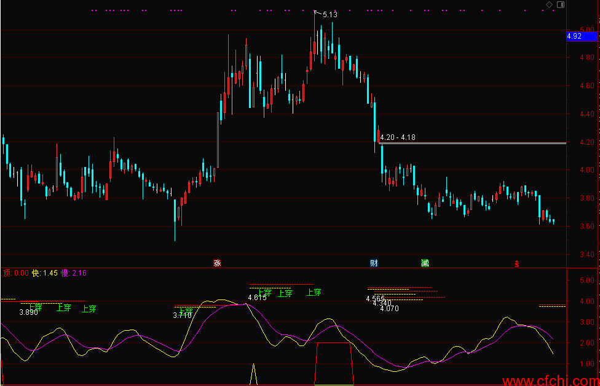Image resolution: width=600 pixels, height=386 pixels.
Task: Select the gray gap horizontal line
Action: click(x=473, y=143)
